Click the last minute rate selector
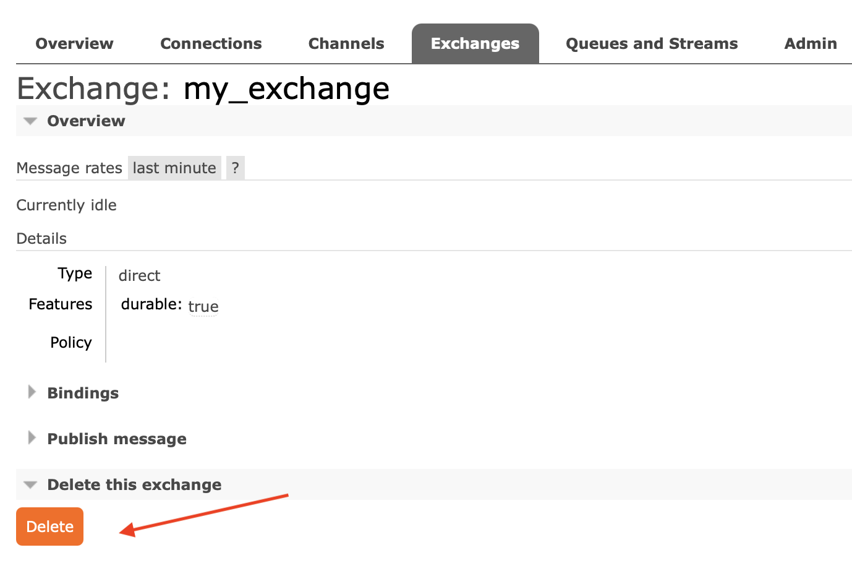Screen dimensions: 852x563 tap(174, 167)
